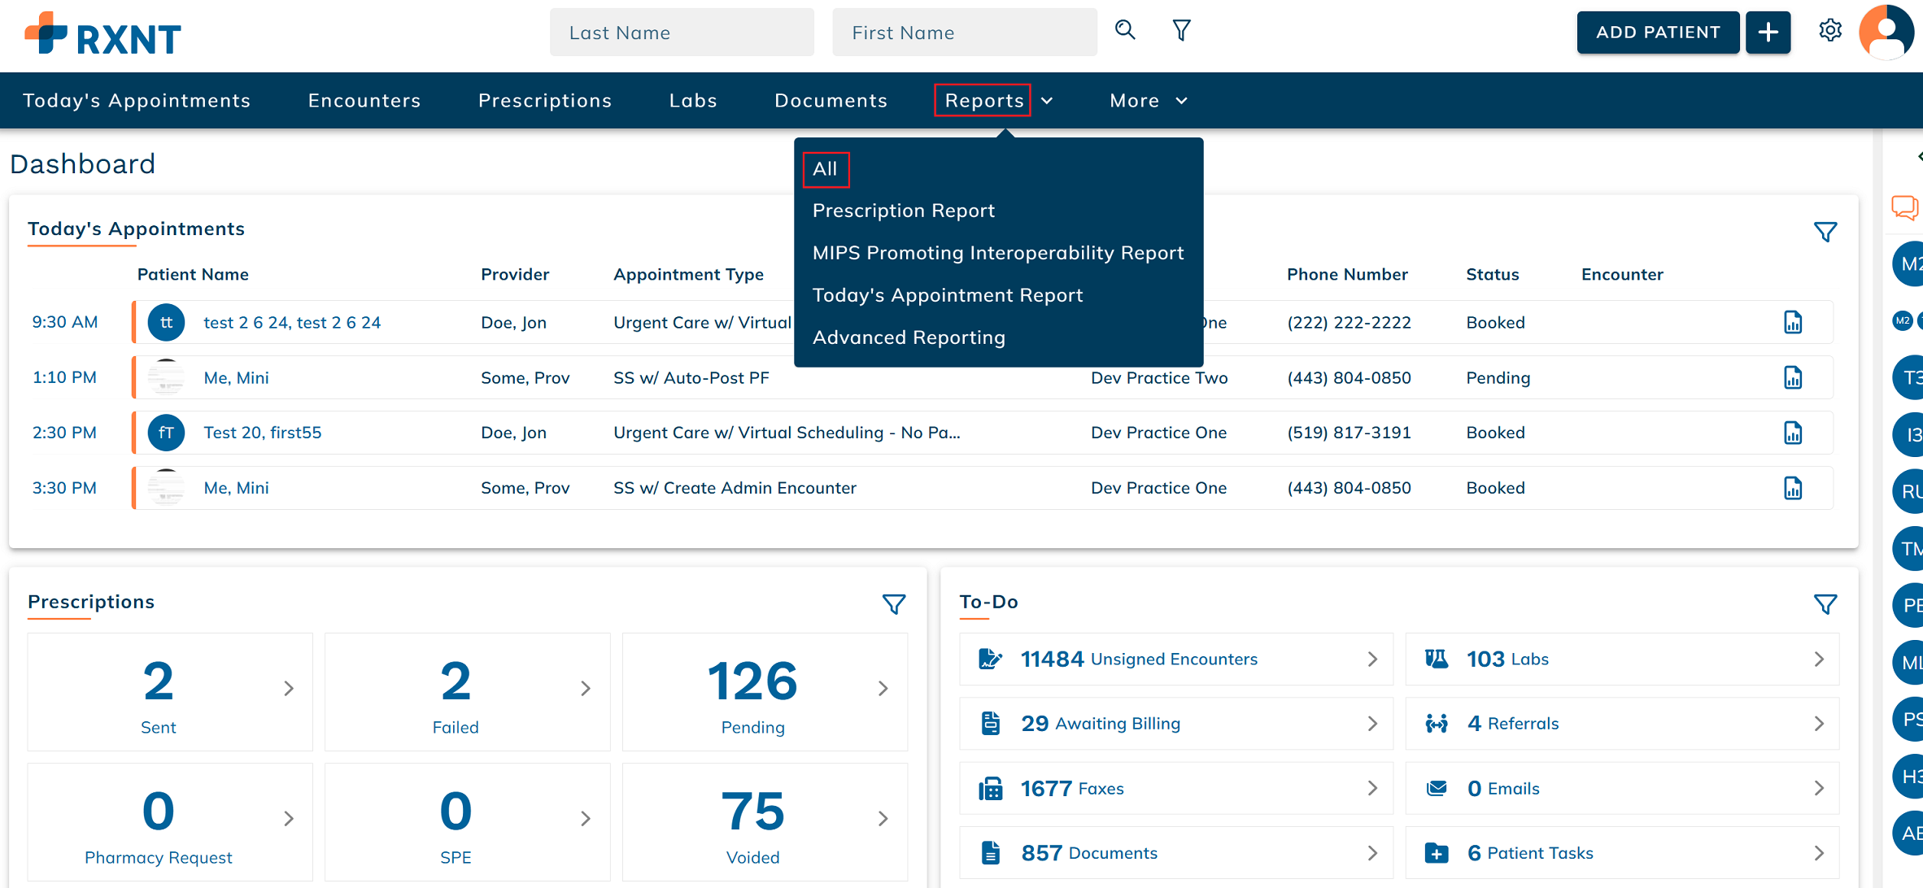Collapse the Reports dropdown arrow

click(x=1047, y=101)
